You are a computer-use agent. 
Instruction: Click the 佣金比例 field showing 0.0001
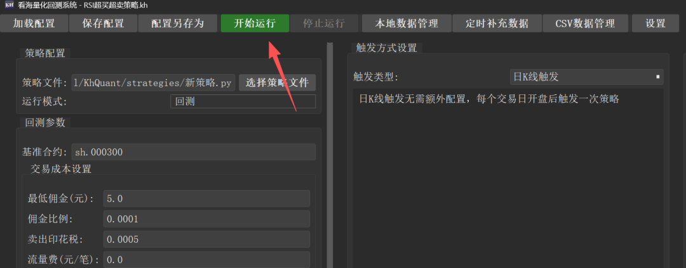(206, 219)
